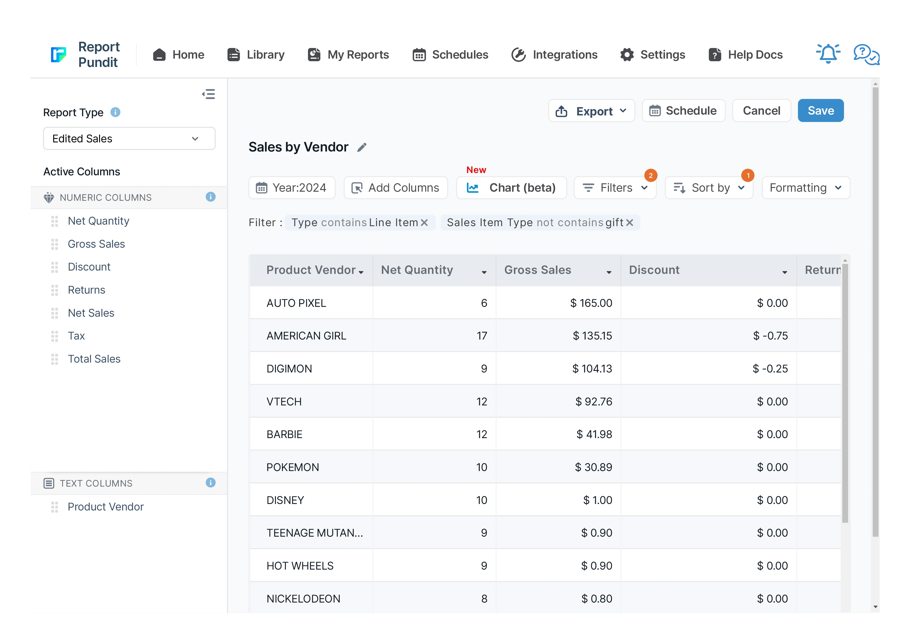Expand the Export dropdown

(x=591, y=111)
